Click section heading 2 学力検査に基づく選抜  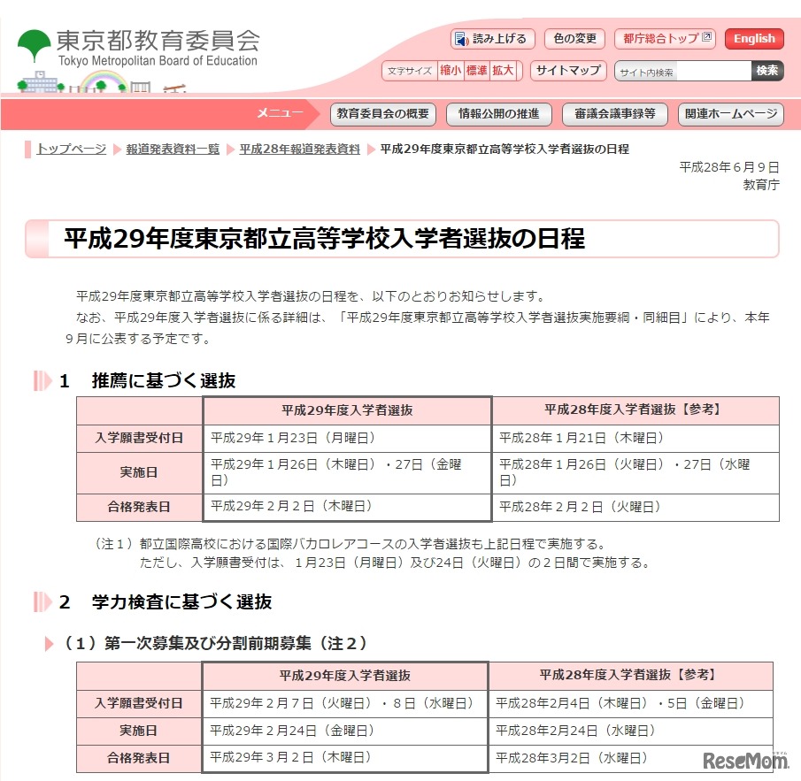[x=165, y=601]
